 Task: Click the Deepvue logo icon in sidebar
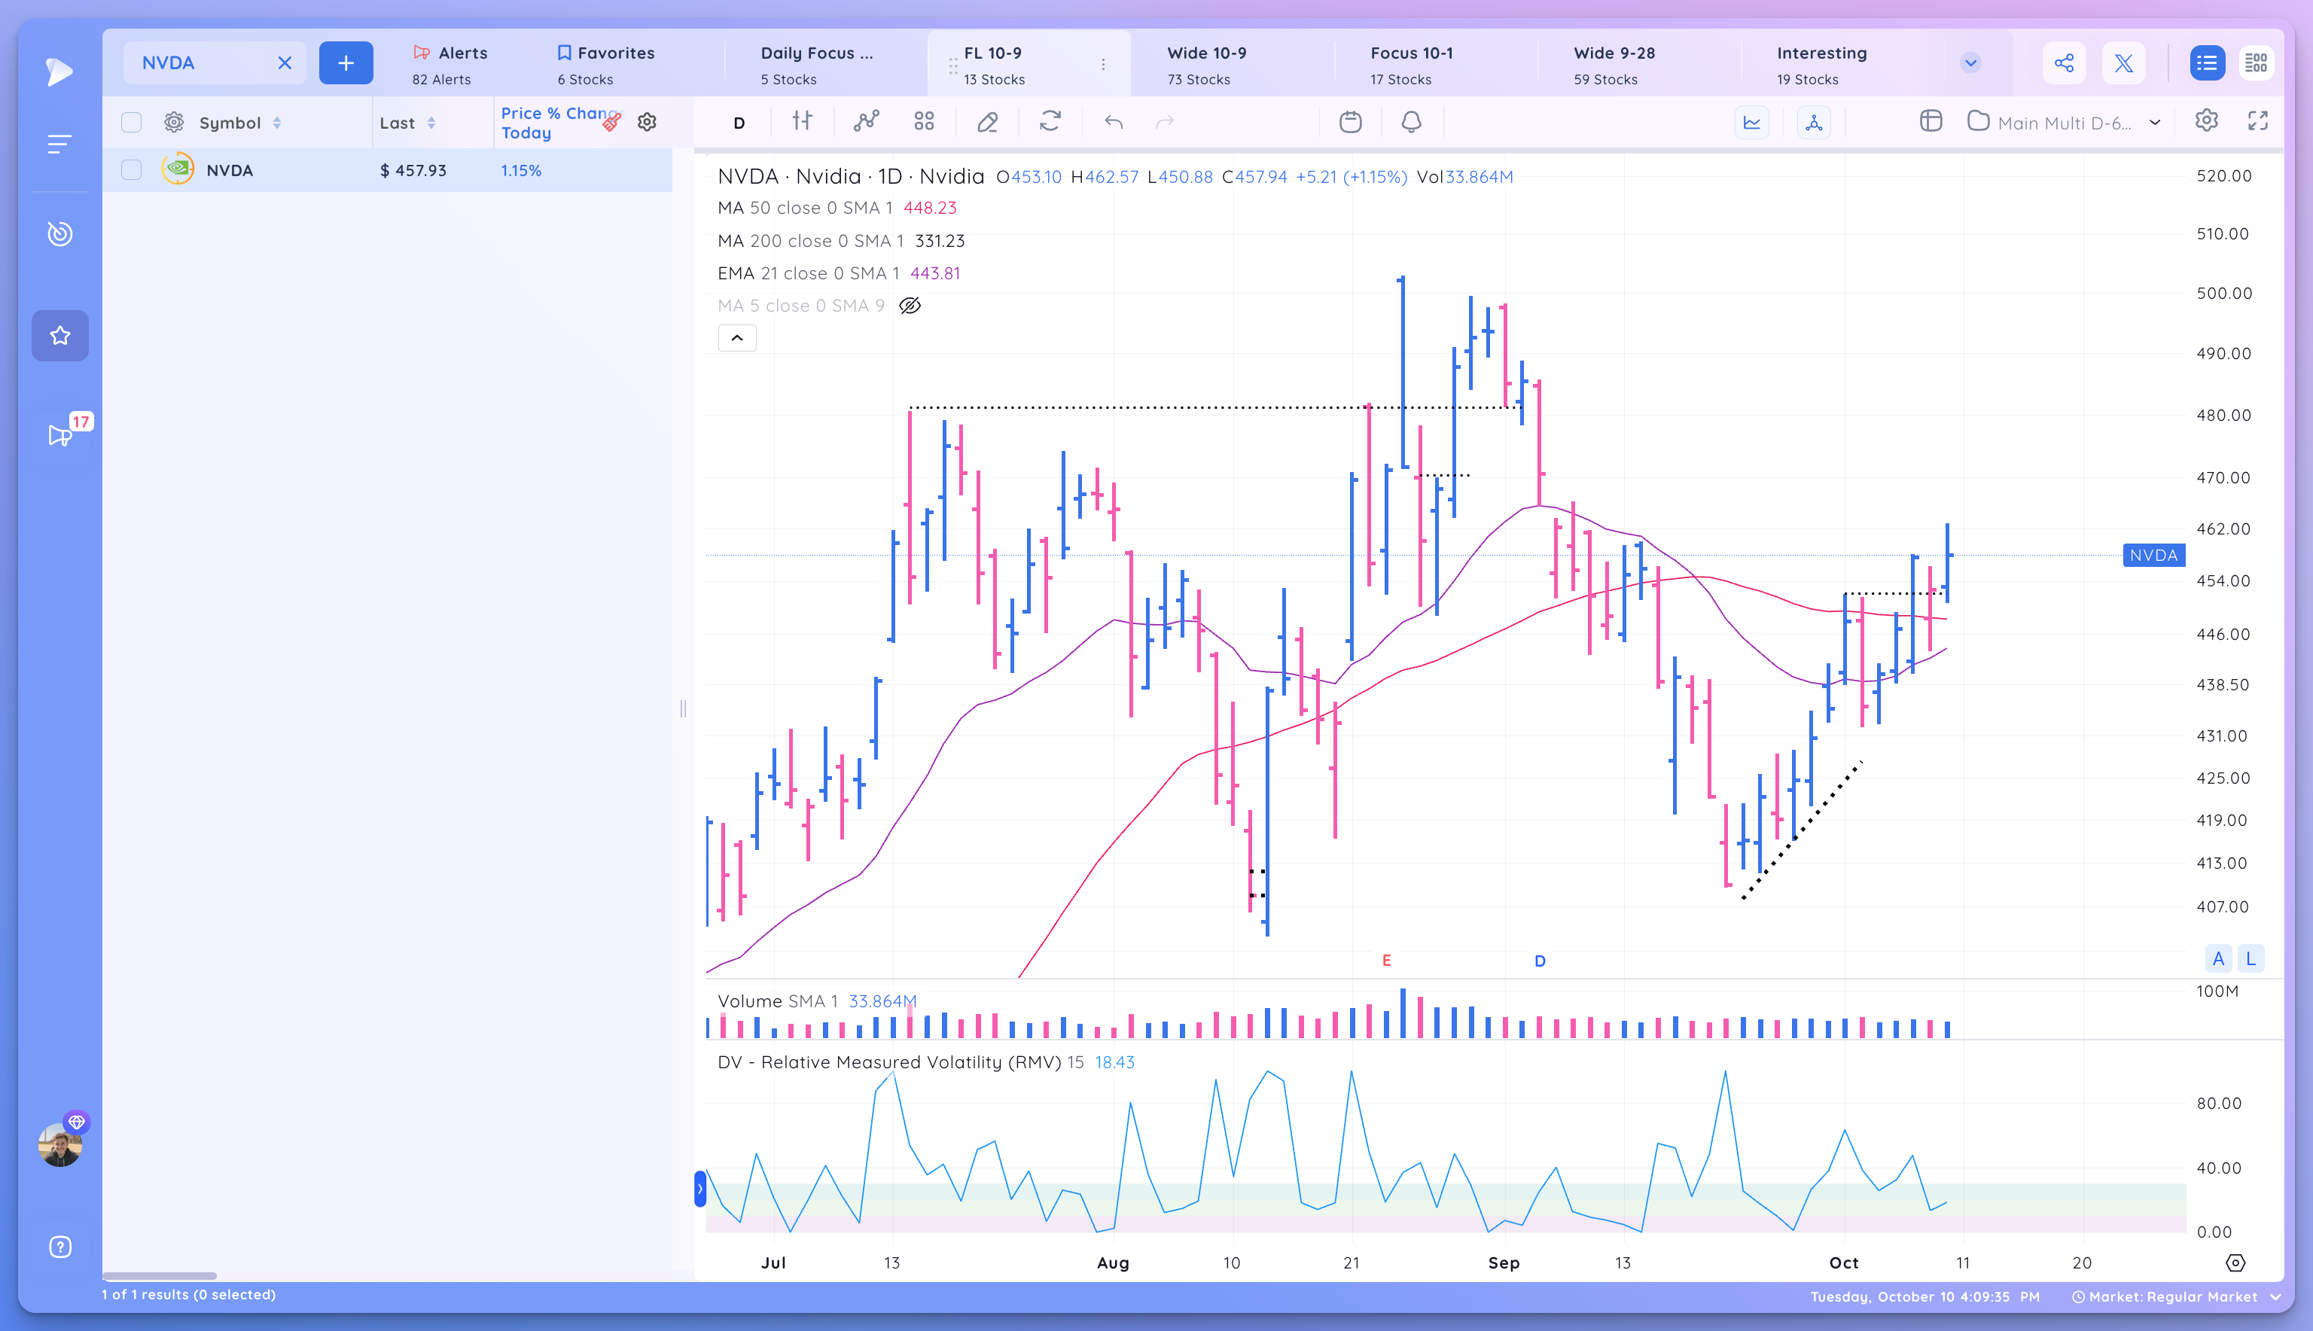click(59, 72)
